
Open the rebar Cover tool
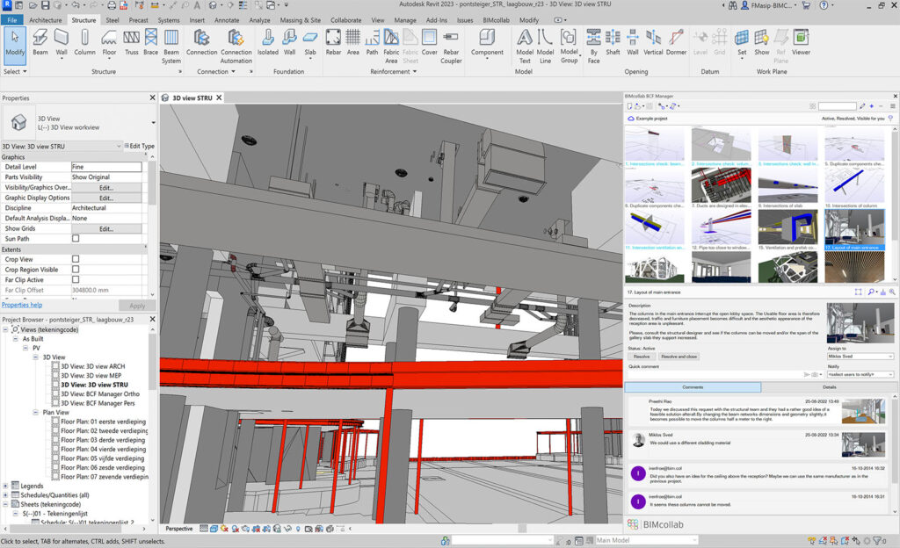[x=429, y=42]
